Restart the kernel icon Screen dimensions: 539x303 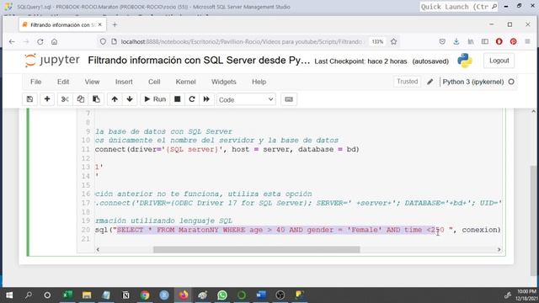tap(192, 99)
